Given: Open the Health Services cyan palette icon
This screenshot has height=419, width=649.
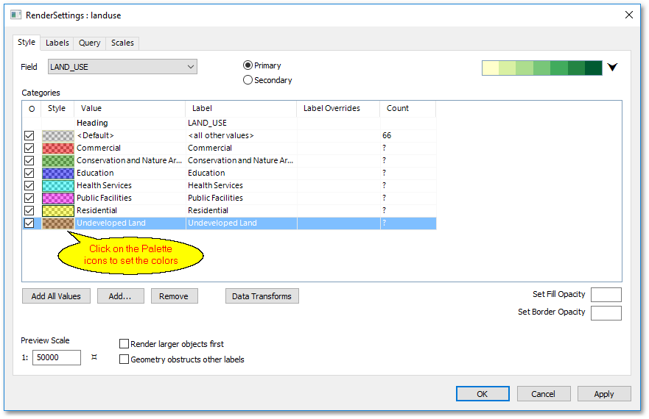Looking at the screenshot, I should pyautogui.click(x=58, y=185).
